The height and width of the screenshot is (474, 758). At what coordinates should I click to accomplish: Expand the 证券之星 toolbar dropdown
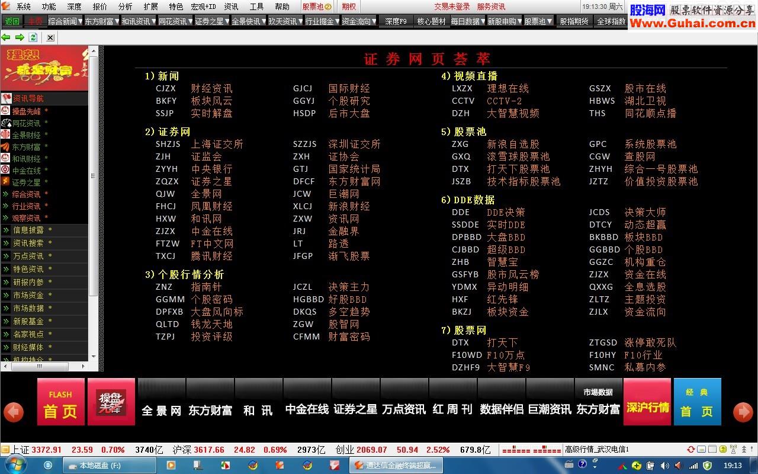(x=226, y=21)
